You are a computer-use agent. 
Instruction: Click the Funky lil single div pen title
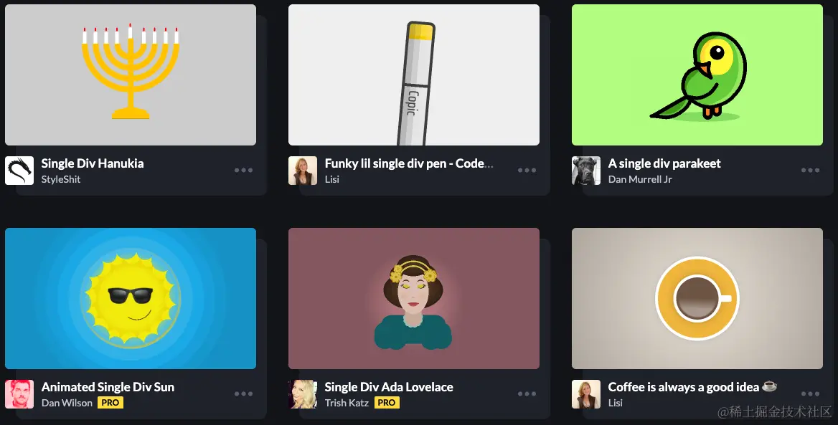click(x=409, y=163)
